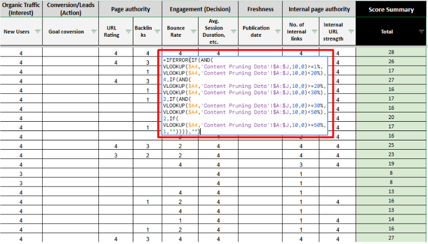Screen dimensions: 428x244
Task: Select the Total cell showing 28
Action: tap(391, 53)
